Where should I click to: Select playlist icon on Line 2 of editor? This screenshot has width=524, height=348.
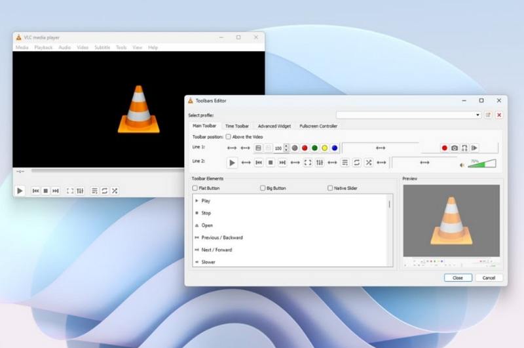[x=345, y=163]
